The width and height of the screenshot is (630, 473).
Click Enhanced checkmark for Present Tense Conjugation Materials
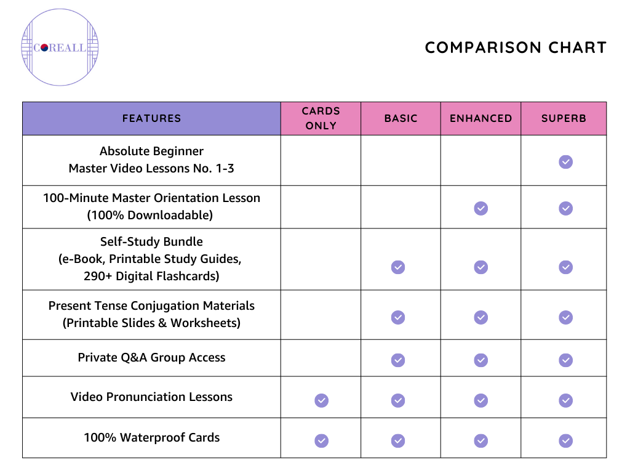[x=481, y=317]
